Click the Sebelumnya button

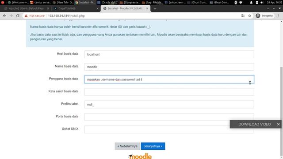(127, 146)
